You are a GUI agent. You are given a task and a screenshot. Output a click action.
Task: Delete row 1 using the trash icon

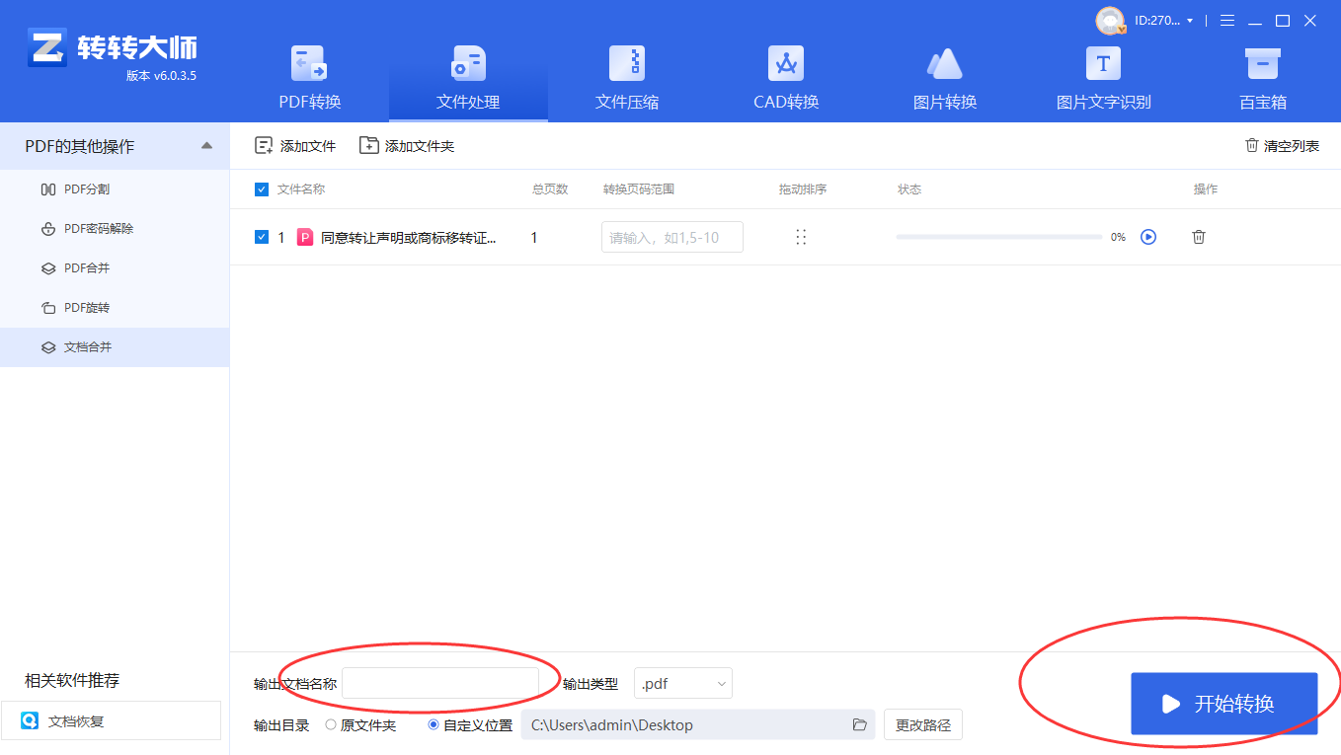point(1199,237)
